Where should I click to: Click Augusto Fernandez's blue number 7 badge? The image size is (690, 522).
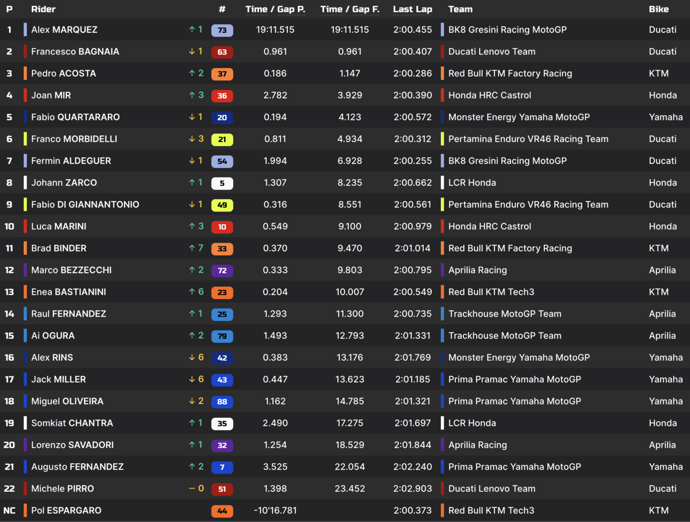(222, 468)
